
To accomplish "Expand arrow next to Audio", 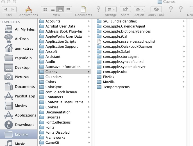I will [88, 61].
